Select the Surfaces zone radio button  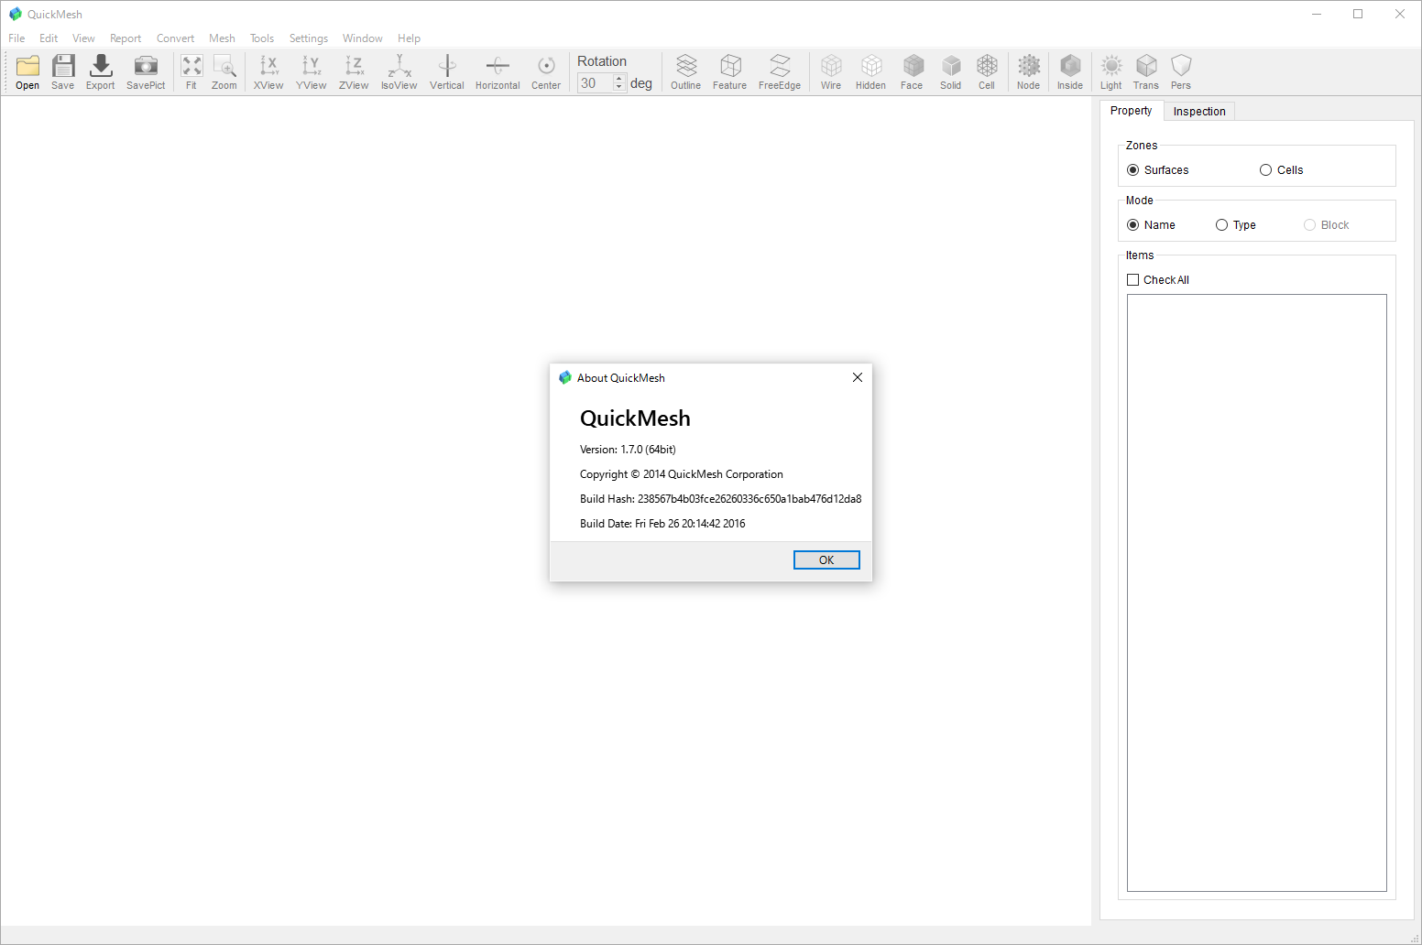tap(1133, 170)
